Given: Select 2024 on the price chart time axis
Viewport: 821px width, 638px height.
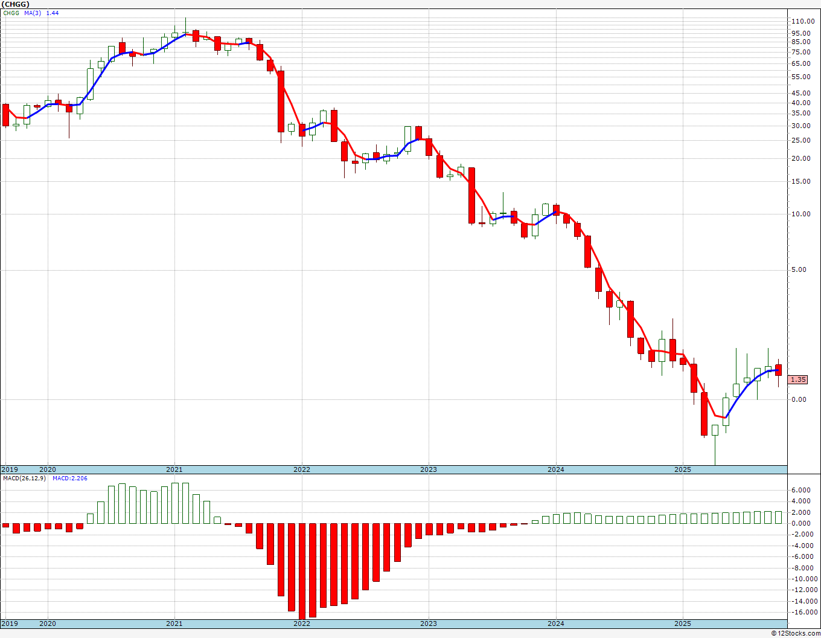Looking at the screenshot, I should pos(556,469).
